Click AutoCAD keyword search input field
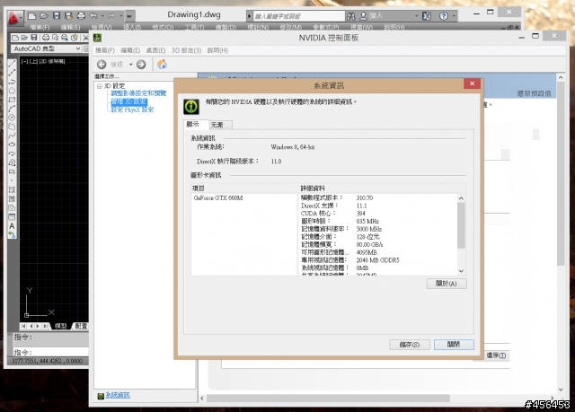The image size is (575, 412). tap(299, 16)
